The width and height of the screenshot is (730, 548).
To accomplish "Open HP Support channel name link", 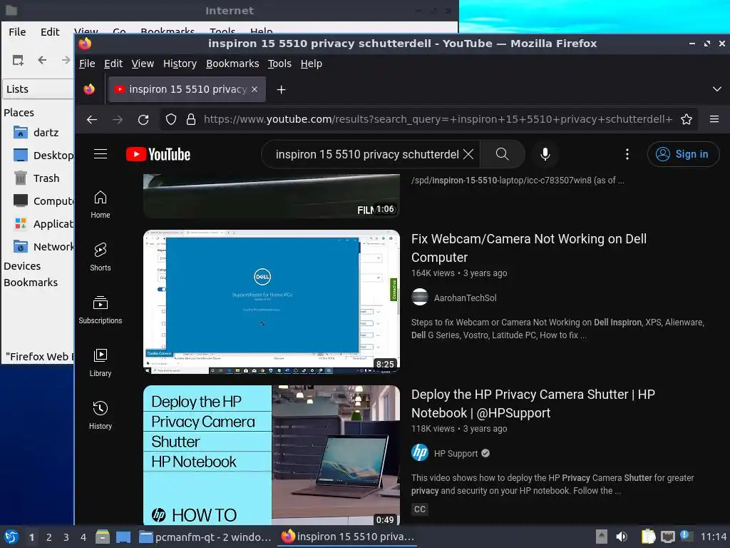I will pyautogui.click(x=456, y=453).
